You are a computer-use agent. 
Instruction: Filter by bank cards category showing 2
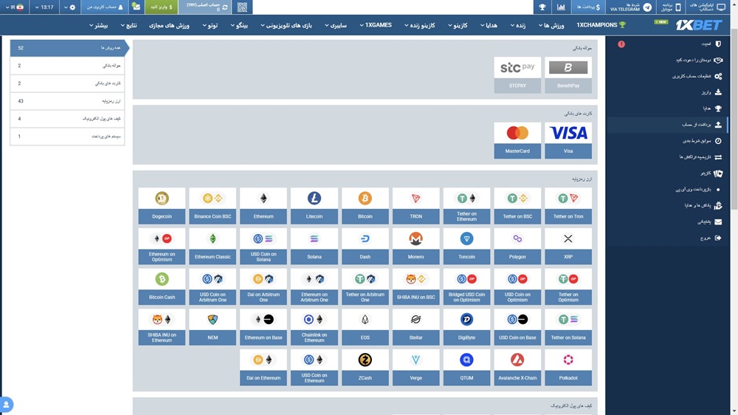[68, 83]
